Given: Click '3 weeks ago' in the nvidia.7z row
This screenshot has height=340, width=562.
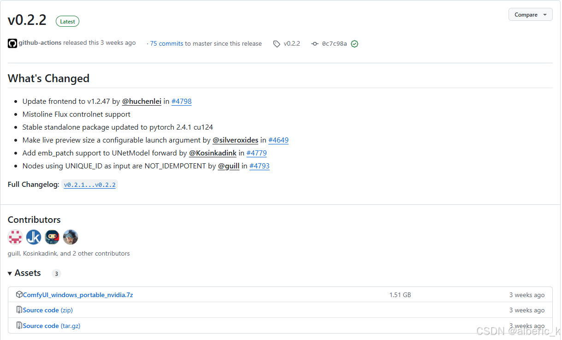Looking at the screenshot, I should tap(527, 295).
